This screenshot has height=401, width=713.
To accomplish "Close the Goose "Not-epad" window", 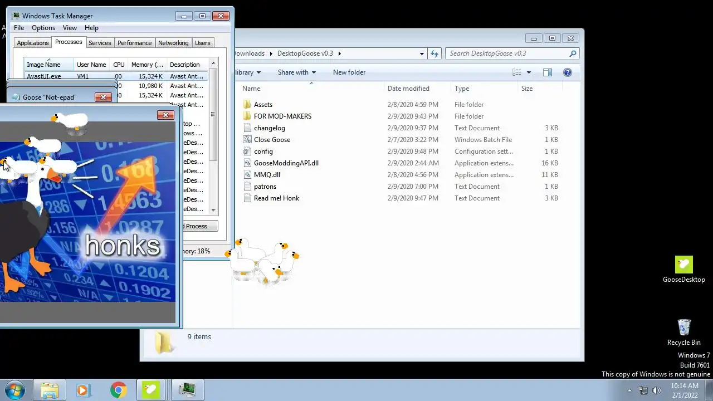I will pyautogui.click(x=103, y=97).
